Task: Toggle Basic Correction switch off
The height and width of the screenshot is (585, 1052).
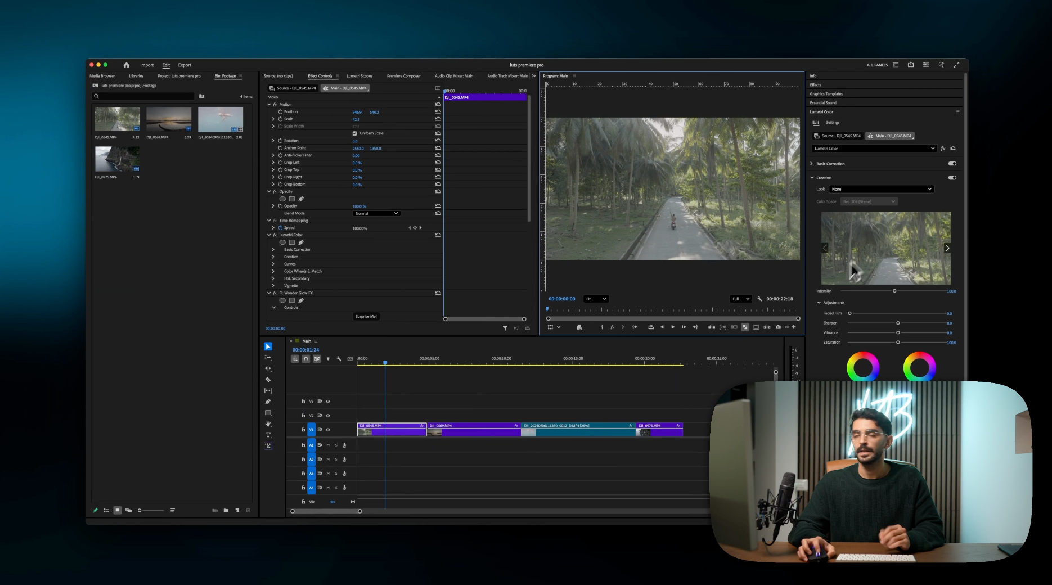Action: pos(952,164)
